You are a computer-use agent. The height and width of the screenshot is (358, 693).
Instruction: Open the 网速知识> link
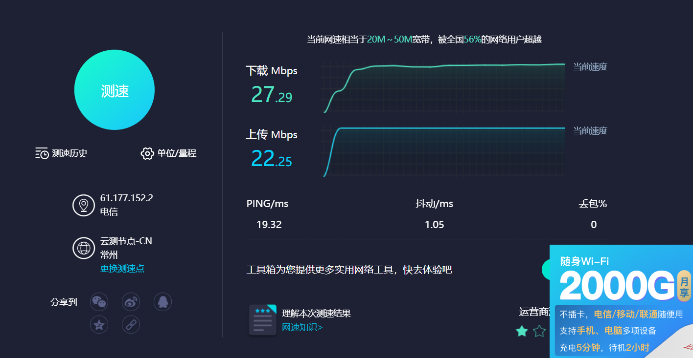302,327
